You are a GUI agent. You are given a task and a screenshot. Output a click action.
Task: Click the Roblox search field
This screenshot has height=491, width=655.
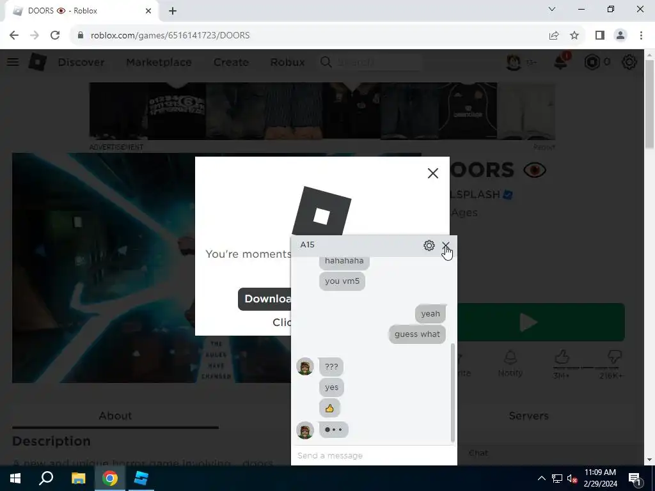(371, 62)
